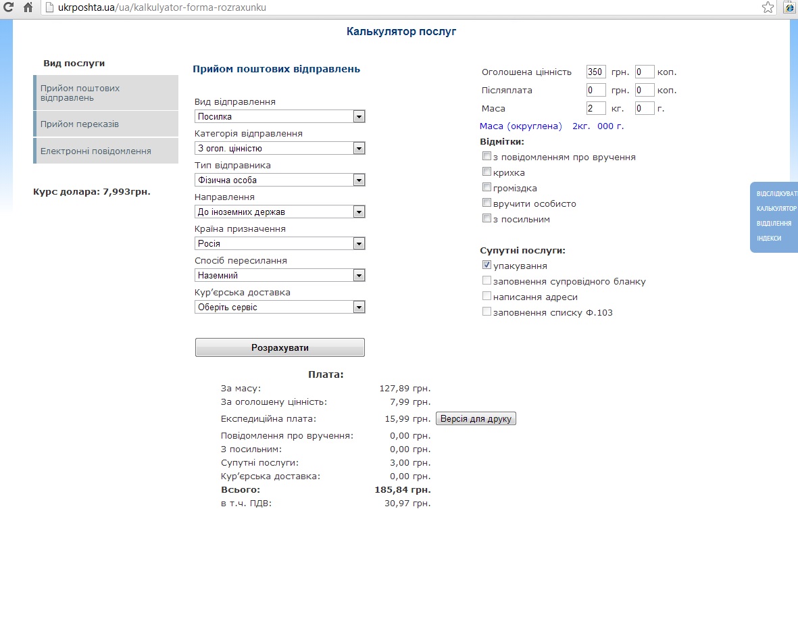Click the Версія для друку button
The width and height of the screenshot is (798, 636).
(476, 418)
